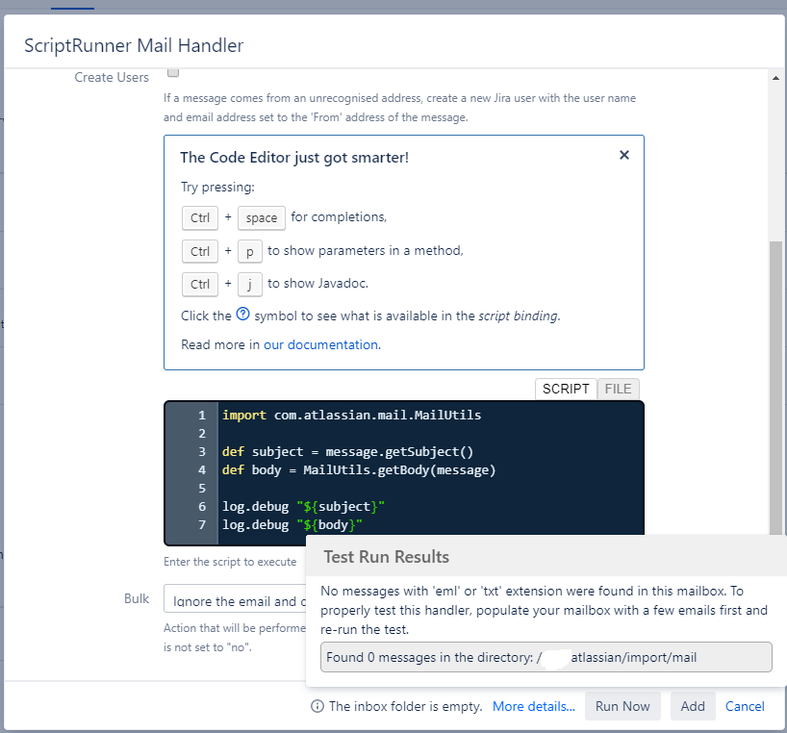Click the p keycap shortcut

(x=249, y=251)
